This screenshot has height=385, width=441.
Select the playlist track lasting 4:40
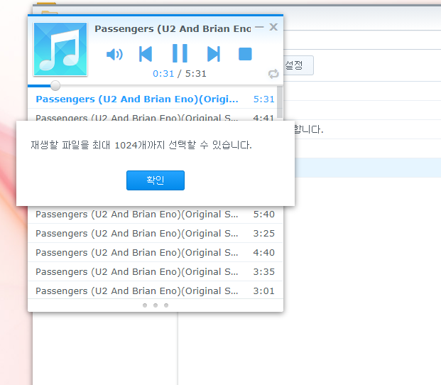(x=155, y=253)
